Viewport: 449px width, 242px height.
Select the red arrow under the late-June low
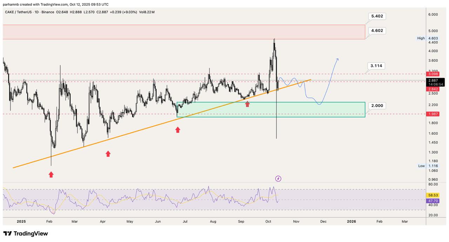178,130
